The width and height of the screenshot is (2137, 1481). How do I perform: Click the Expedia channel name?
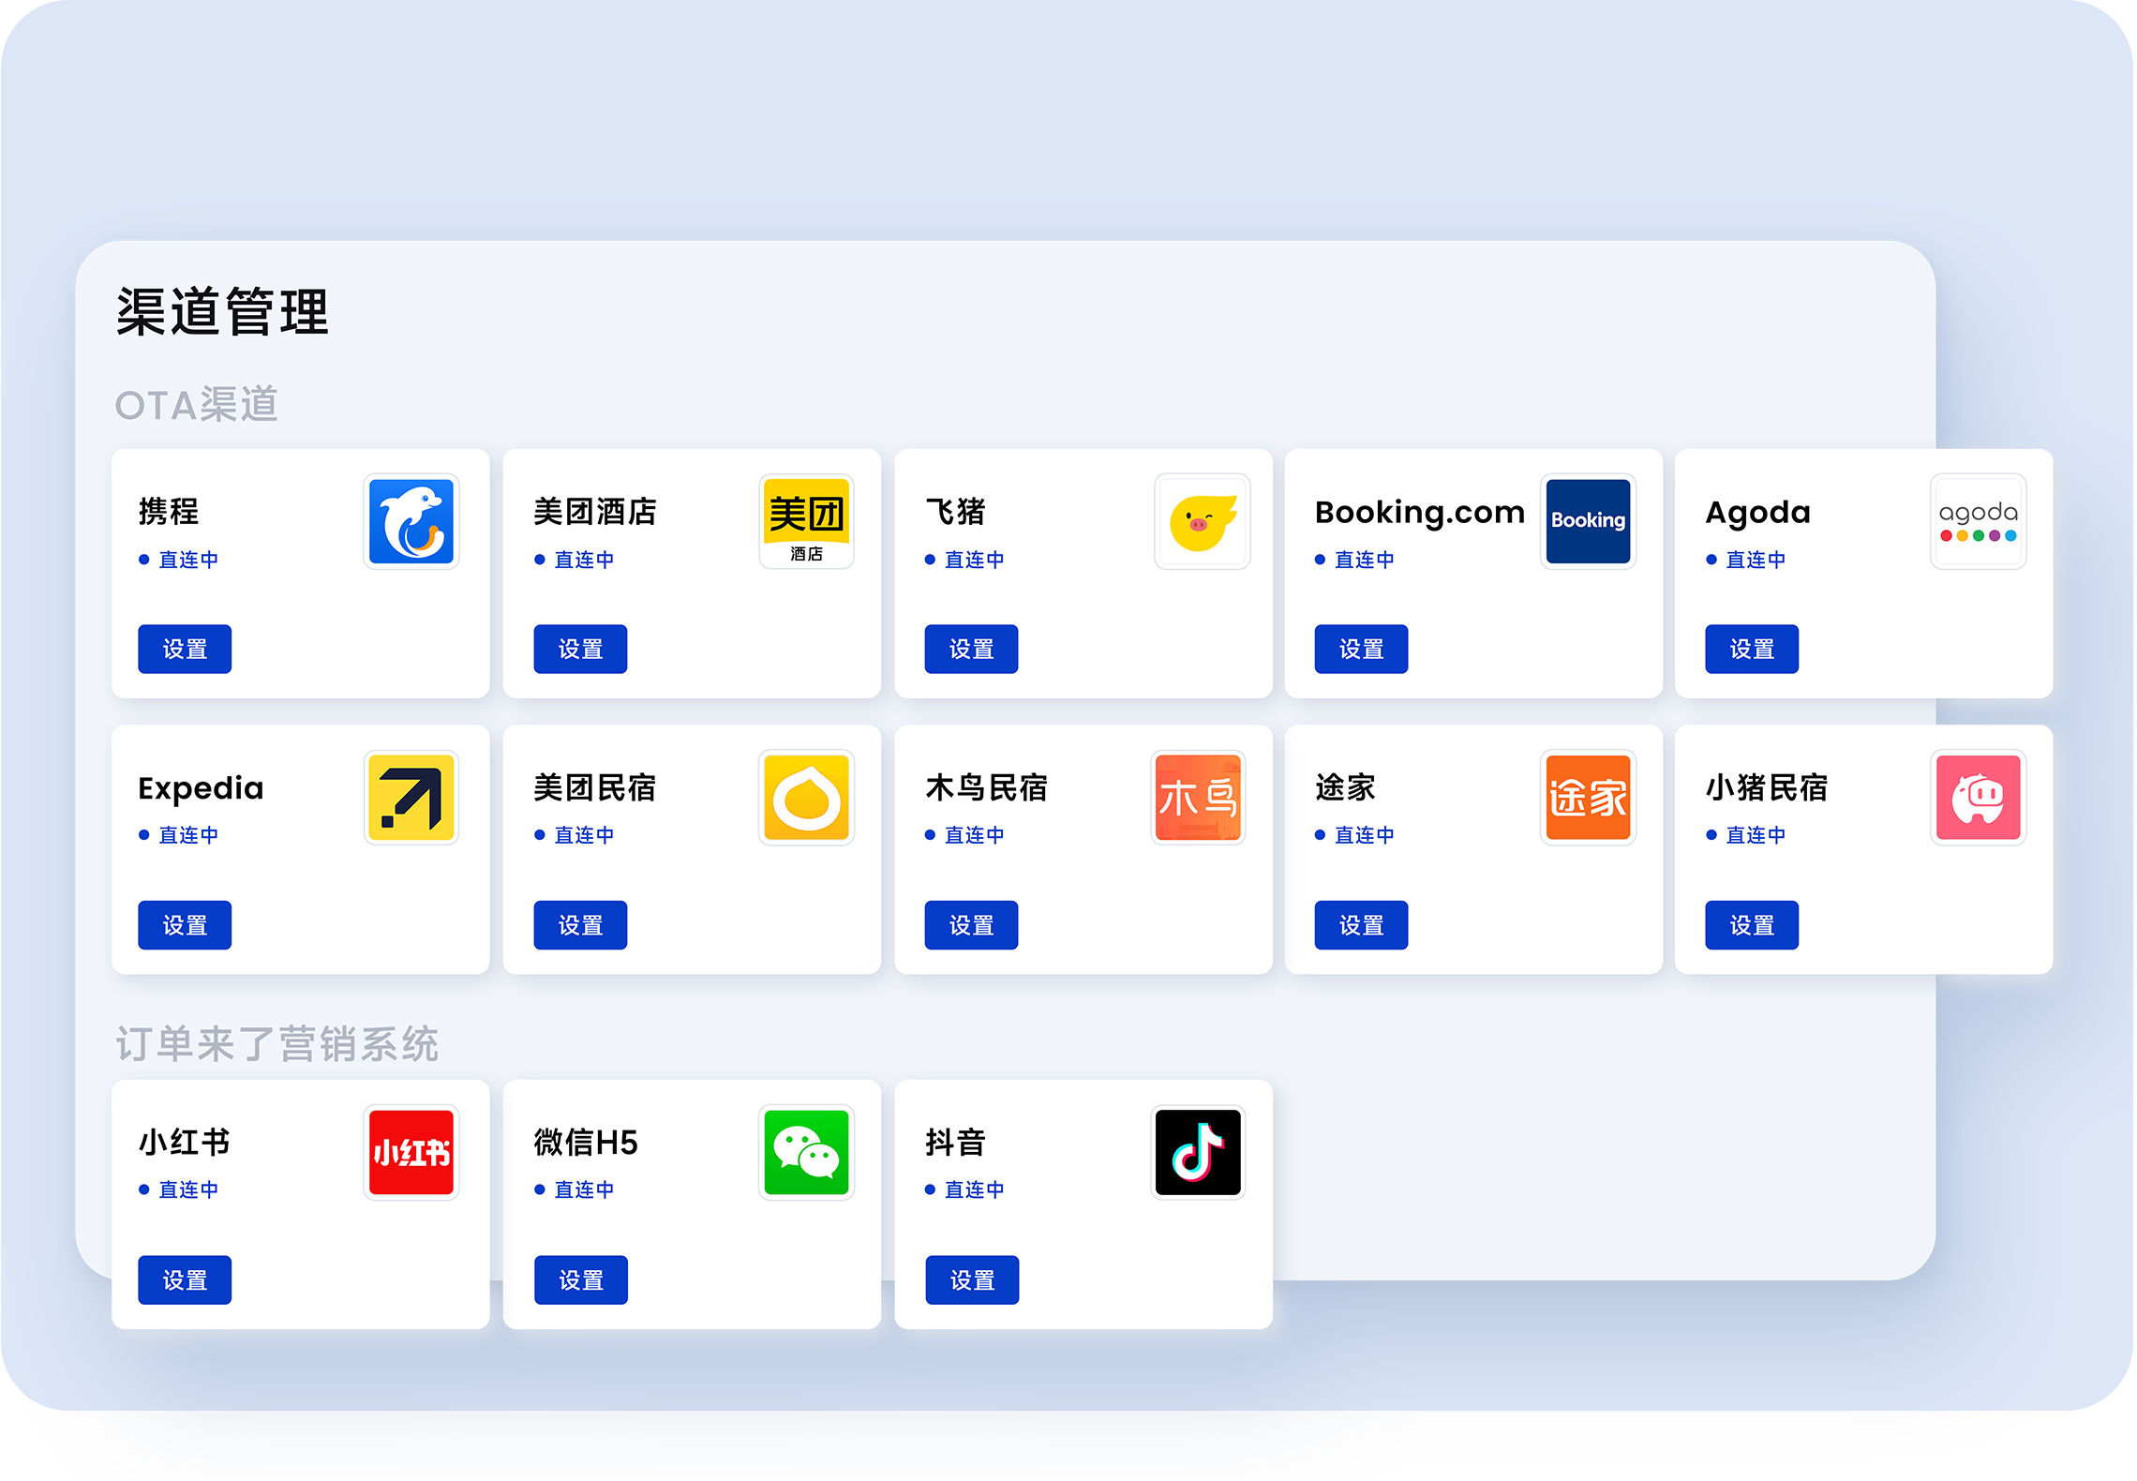(201, 789)
